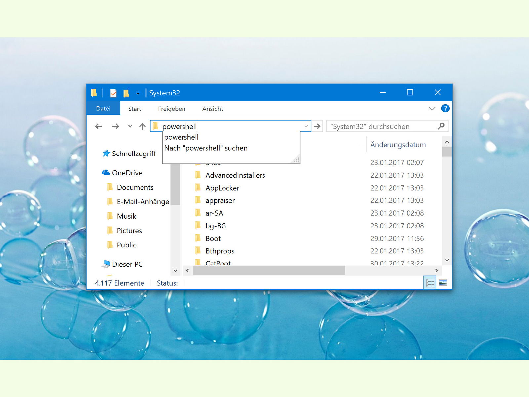Open the address bar history dropdown
Image resolution: width=529 pixels, height=397 pixels.
[306, 126]
